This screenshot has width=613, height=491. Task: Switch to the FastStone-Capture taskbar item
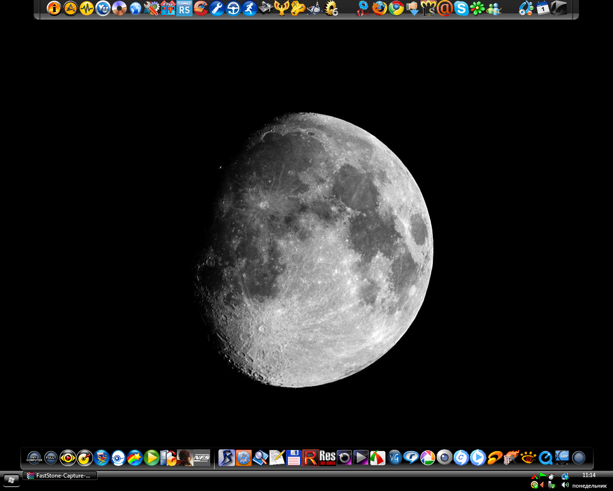60,476
